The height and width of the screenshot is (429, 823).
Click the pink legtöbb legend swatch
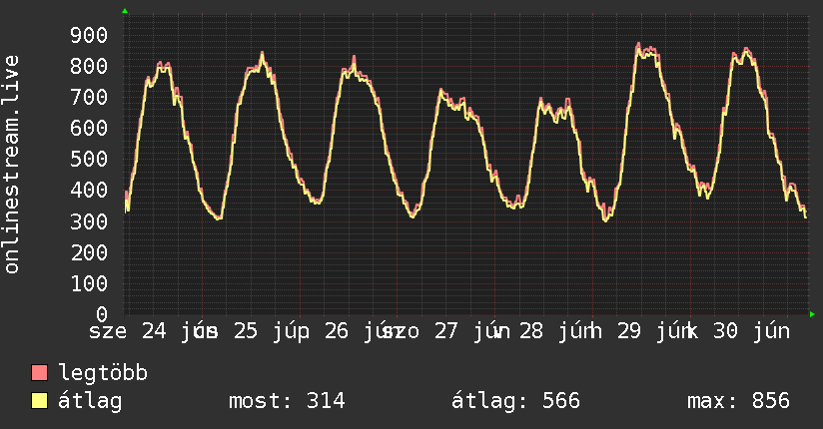(39, 373)
